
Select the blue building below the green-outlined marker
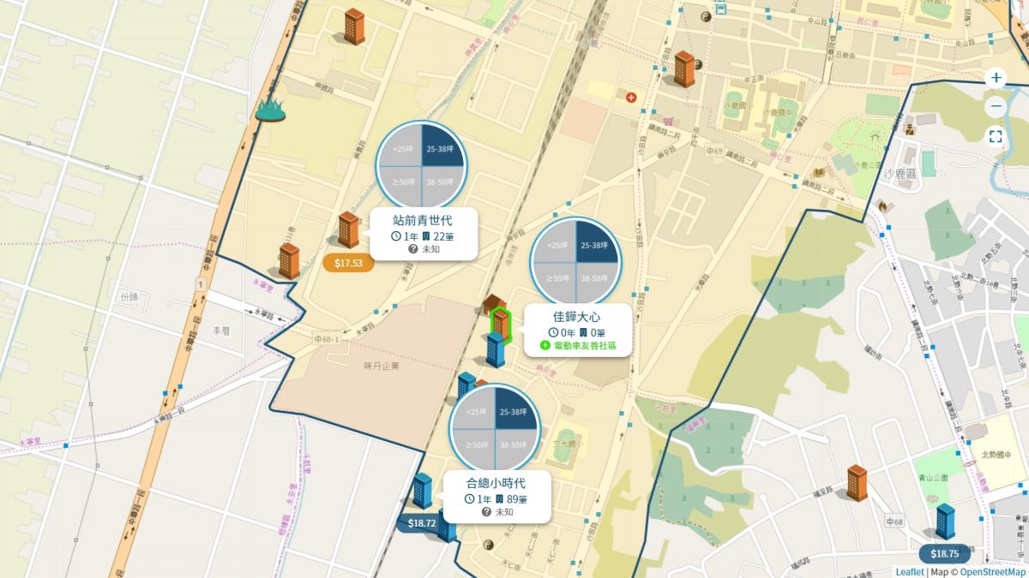point(495,350)
